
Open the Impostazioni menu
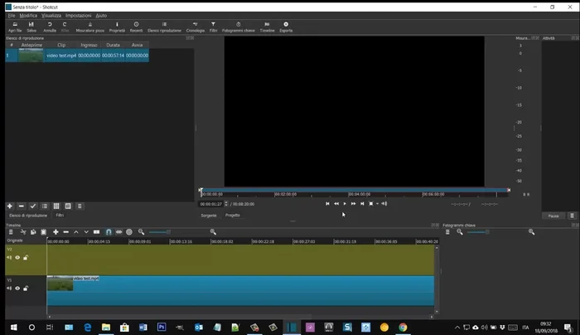point(78,16)
